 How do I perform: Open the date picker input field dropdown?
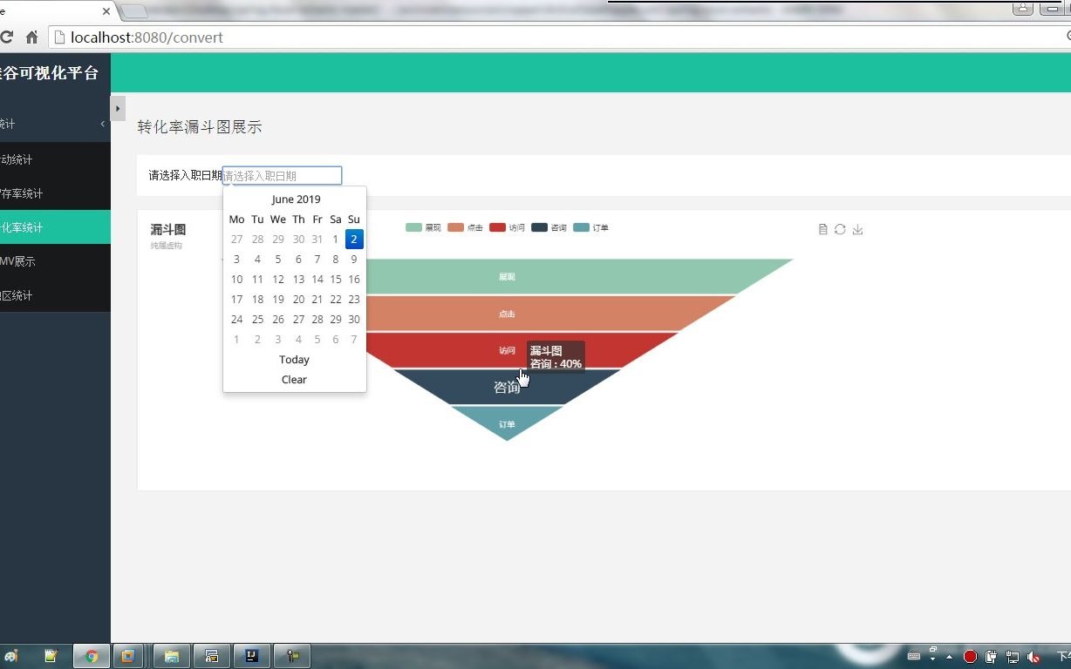tap(281, 175)
